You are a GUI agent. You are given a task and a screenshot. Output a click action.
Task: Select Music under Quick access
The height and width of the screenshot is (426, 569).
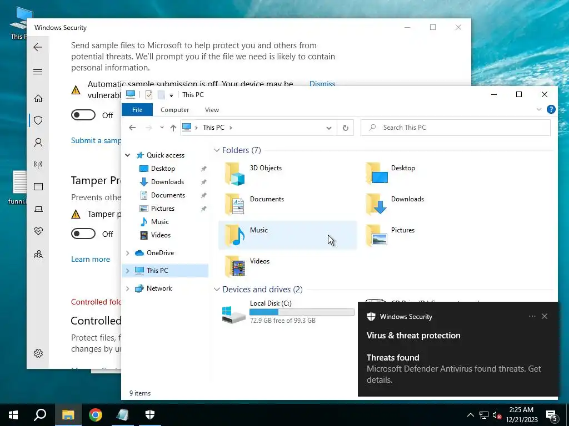pos(159,222)
